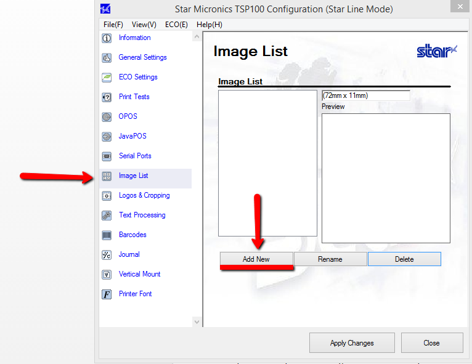This screenshot has width=472, height=364.
Task: Click the ECO Settings icon
Action: pos(107,78)
